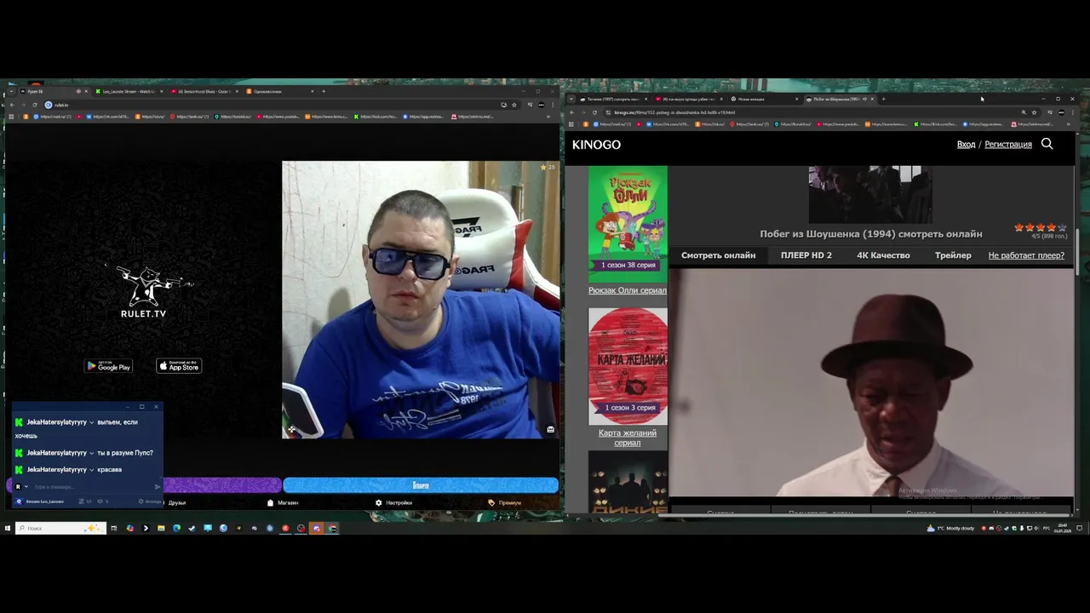Open Друзья tab in Rulet.tv bottom bar

point(177,502)
